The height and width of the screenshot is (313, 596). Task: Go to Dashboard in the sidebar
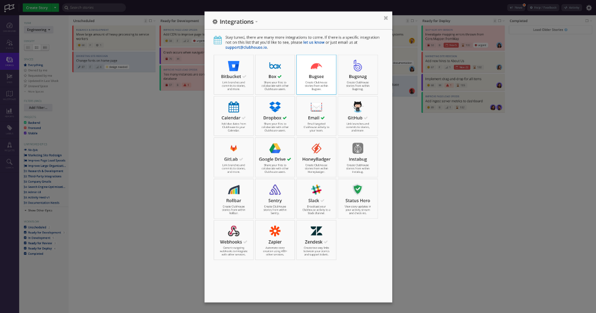click(x=9, y=27)
